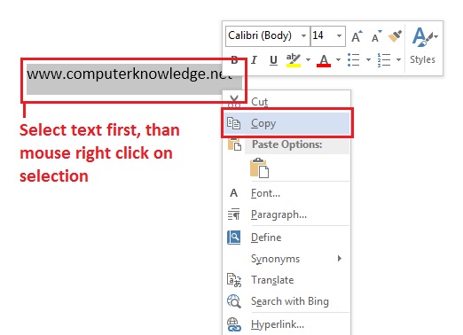
Task: Open the Styles gallery
Action: tap(423, 47)
